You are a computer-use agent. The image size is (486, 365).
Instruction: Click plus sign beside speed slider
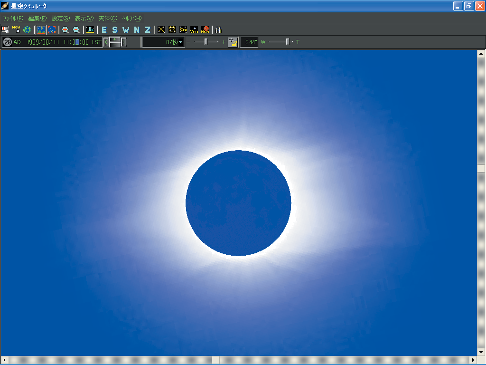224,42
